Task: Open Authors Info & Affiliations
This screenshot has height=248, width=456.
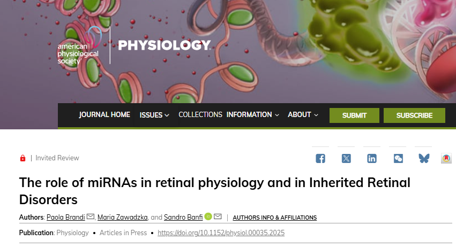Action: click(274, 218)
